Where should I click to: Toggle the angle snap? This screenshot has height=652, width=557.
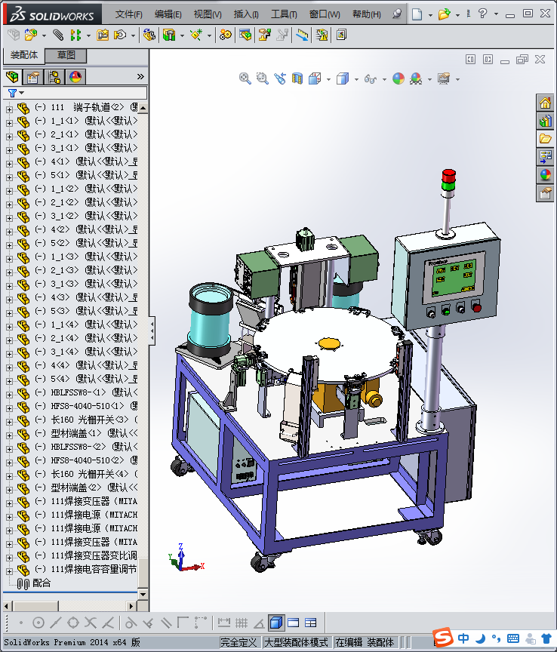click(x=259, y=623)
